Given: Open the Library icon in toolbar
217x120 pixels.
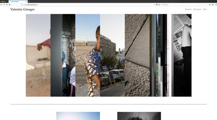Looking at the screenshot, I should [x=210, y=5].
